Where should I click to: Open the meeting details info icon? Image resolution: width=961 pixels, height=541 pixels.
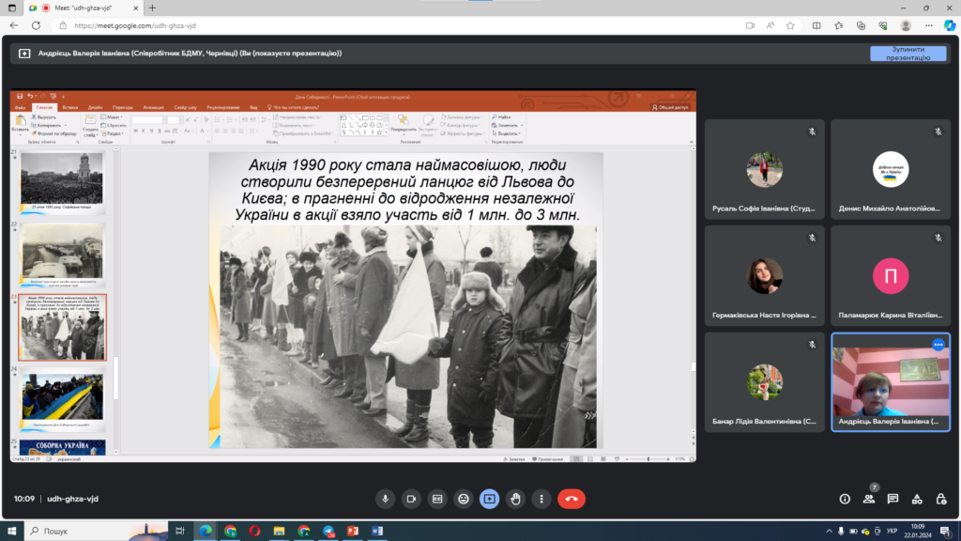pos(845,499)
